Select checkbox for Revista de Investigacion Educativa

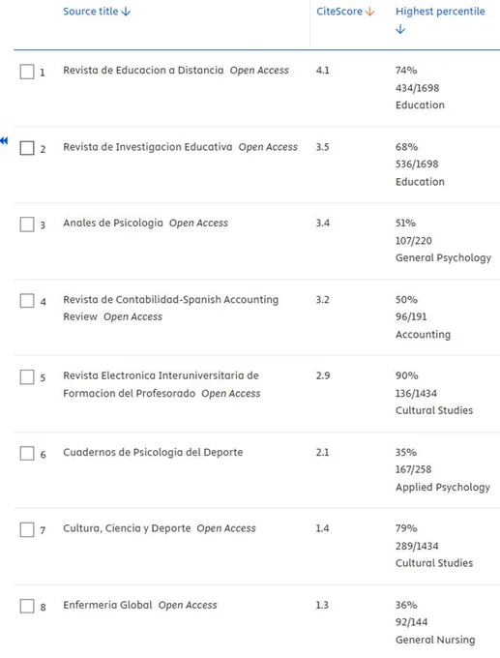click(x=27, y=148)
